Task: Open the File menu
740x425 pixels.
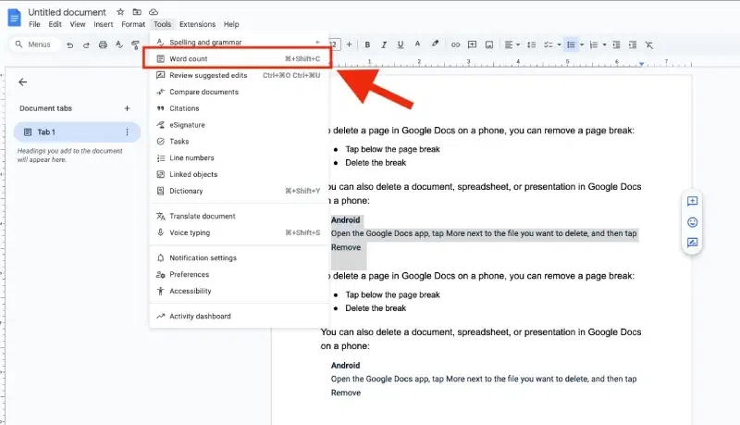Action: coord(34,24)
